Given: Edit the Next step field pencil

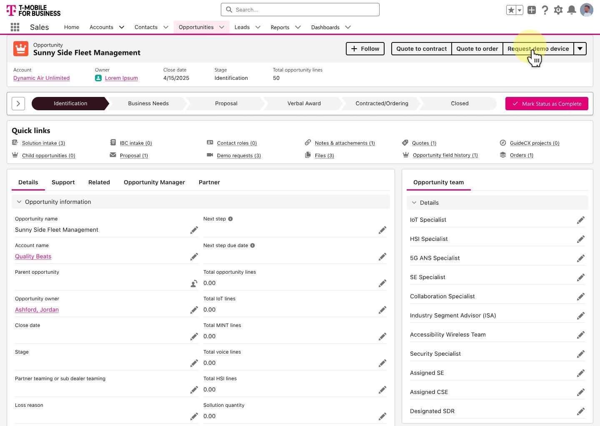Looking at the screenshot, I should click(x=382, y=230).
